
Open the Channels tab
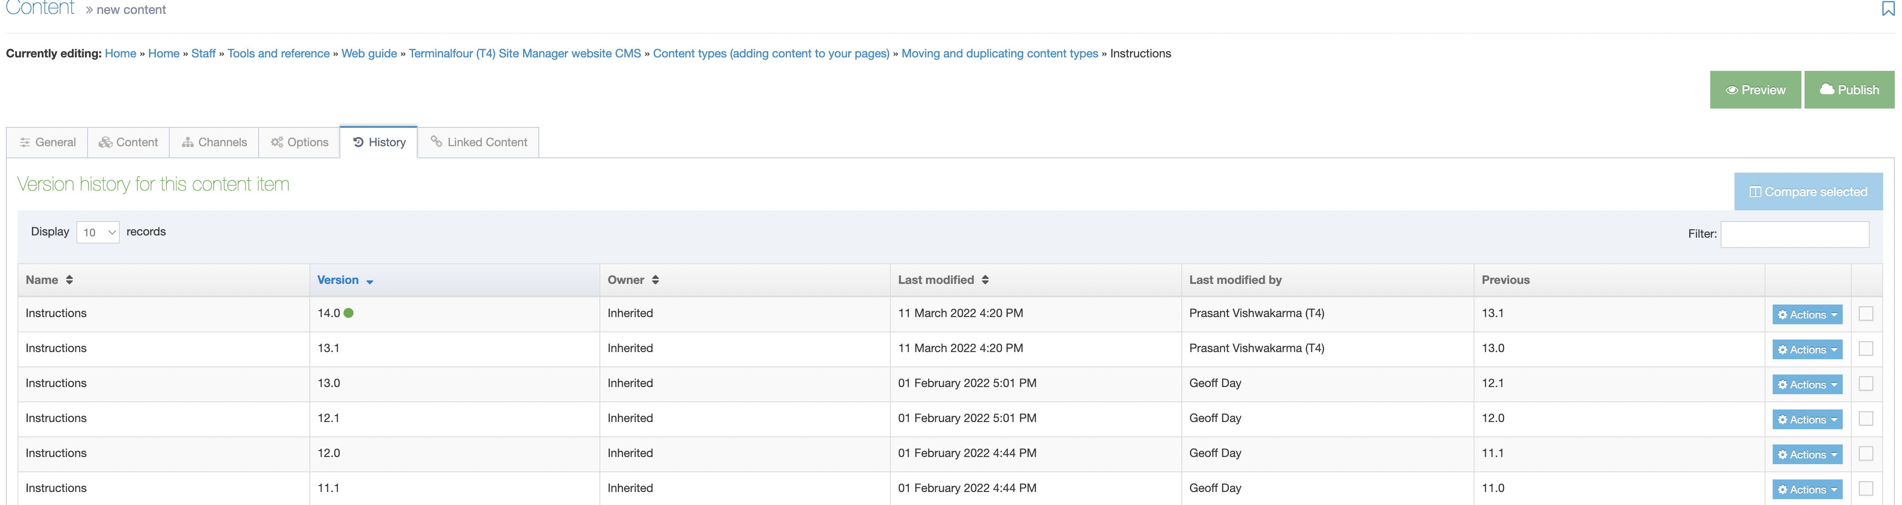click(x=214, y=142)
